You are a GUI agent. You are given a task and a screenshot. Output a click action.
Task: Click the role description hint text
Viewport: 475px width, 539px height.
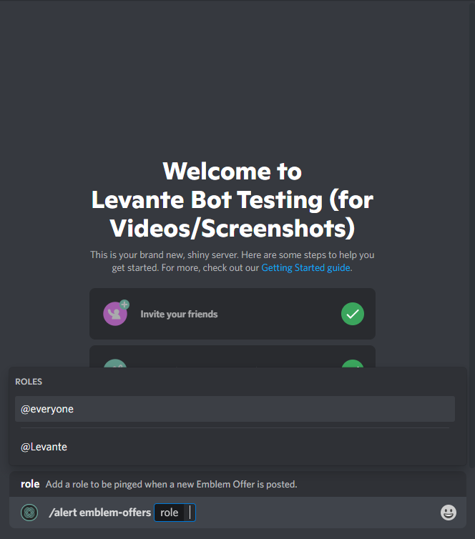coord(171,484)
